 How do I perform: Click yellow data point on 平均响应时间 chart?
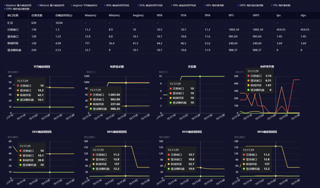tap(50, 87)
